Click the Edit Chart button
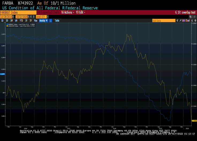This screenshot has width=197, height=141. (x=185, y=20)
